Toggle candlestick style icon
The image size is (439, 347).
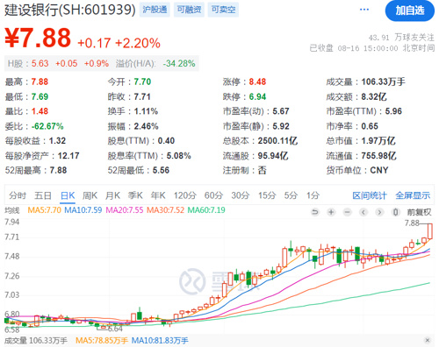(x=395, y=212)
